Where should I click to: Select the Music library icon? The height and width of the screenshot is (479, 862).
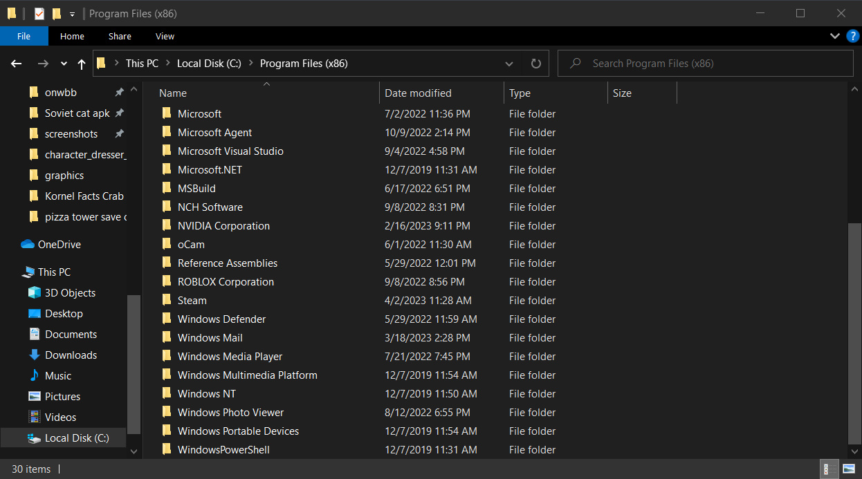point(34,376)
